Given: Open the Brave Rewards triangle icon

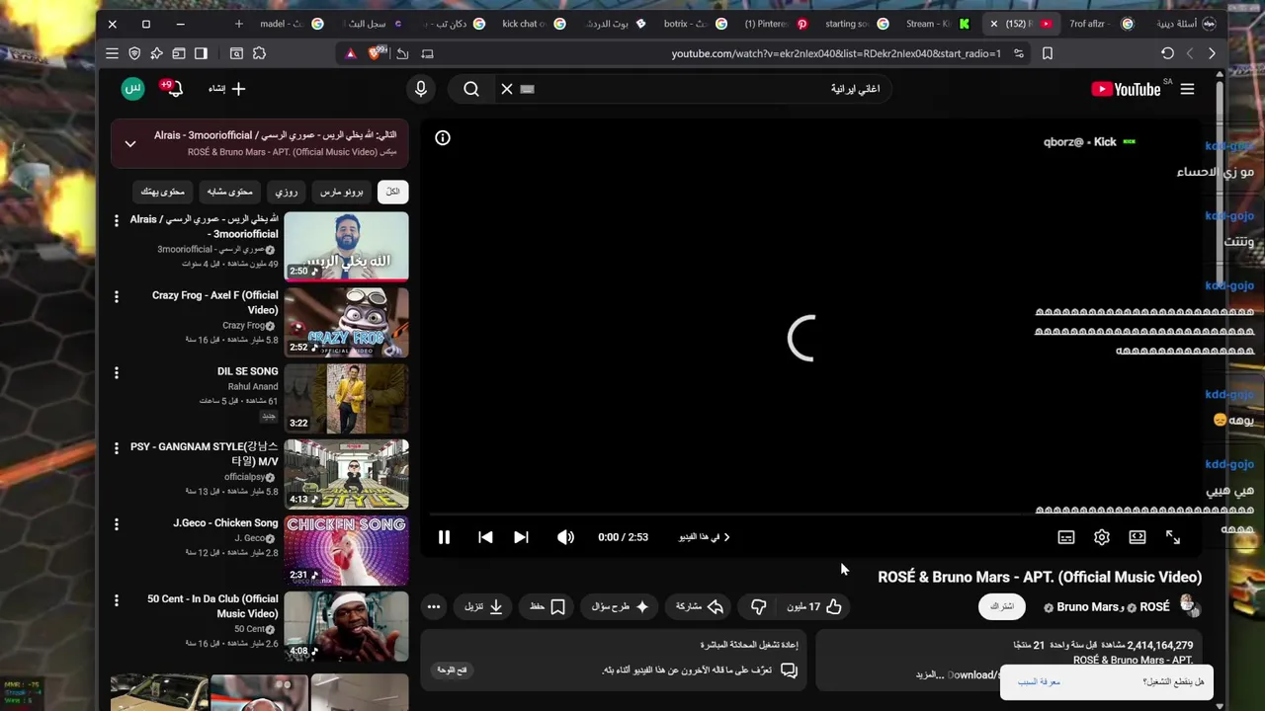Looking at the screenshot, I should [351, 53].
